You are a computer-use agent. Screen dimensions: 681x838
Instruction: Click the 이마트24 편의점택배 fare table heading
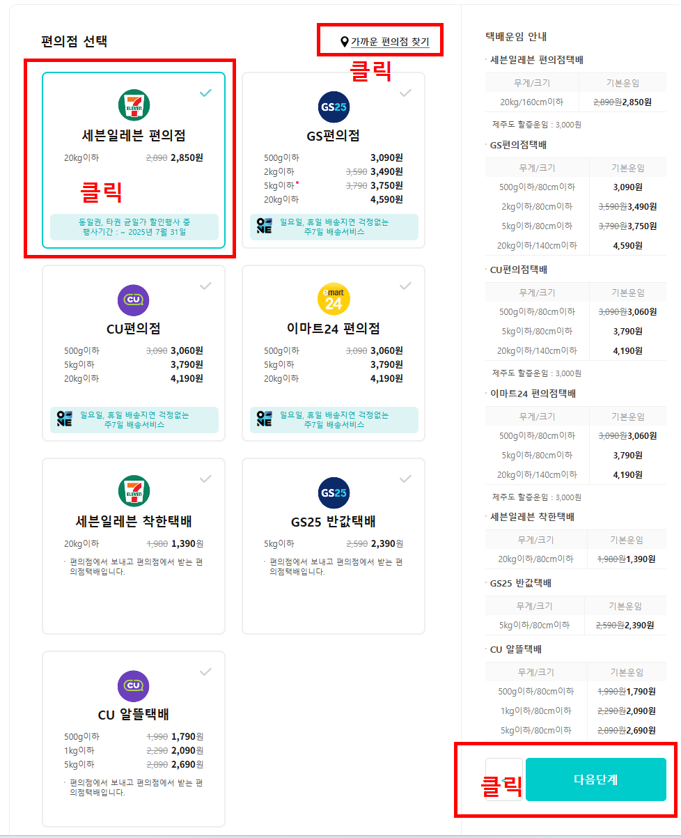[533, 393]
